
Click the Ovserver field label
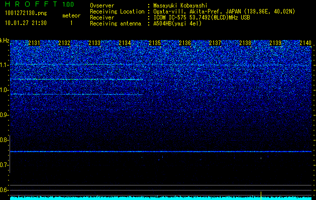(x=102, y=5)
